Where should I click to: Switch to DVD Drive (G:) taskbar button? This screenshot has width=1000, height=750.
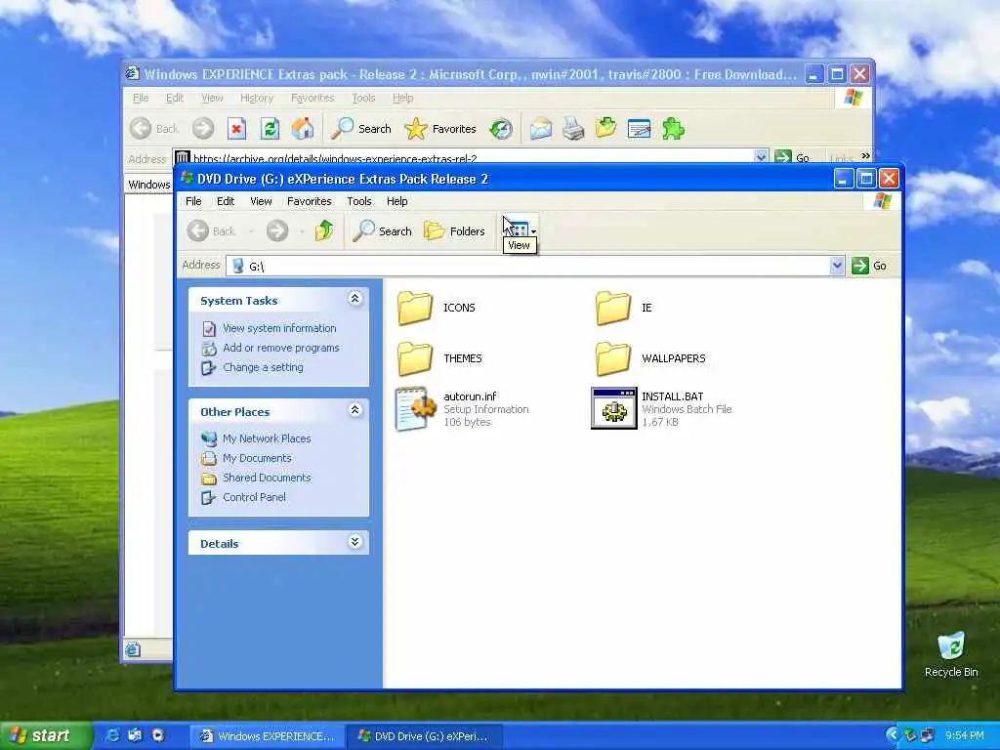pyautogui.click(x=425, y=736)
